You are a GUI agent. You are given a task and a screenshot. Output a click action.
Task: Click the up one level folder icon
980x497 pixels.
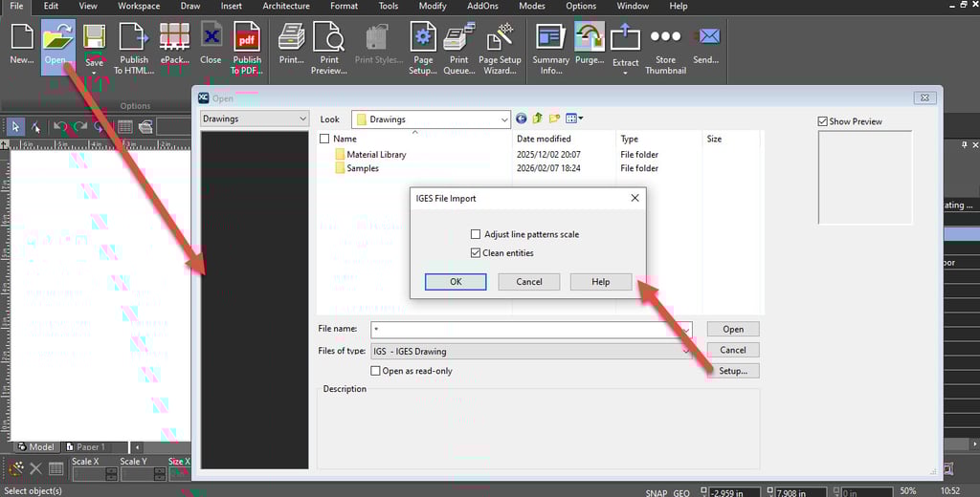tap(538, 118)
